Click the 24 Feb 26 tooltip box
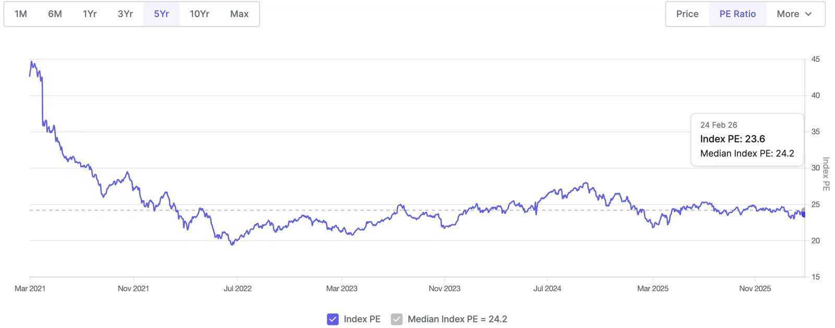 [x=747, y=140]
